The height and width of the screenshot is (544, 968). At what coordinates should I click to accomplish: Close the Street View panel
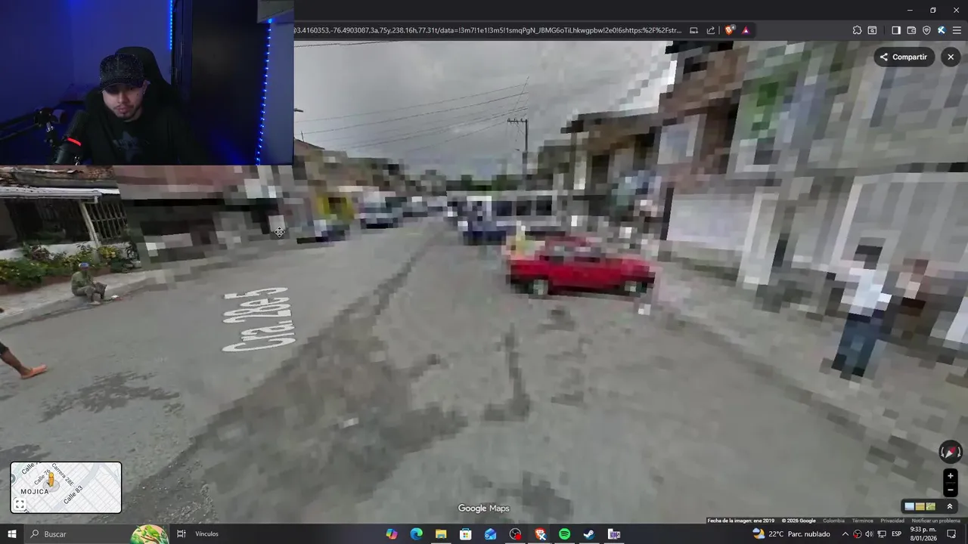[x=951, y=57]
